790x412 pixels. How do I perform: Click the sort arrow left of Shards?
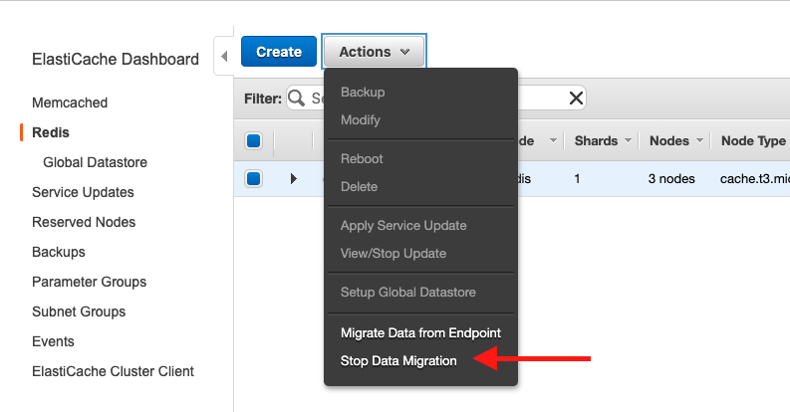(553, 140)
